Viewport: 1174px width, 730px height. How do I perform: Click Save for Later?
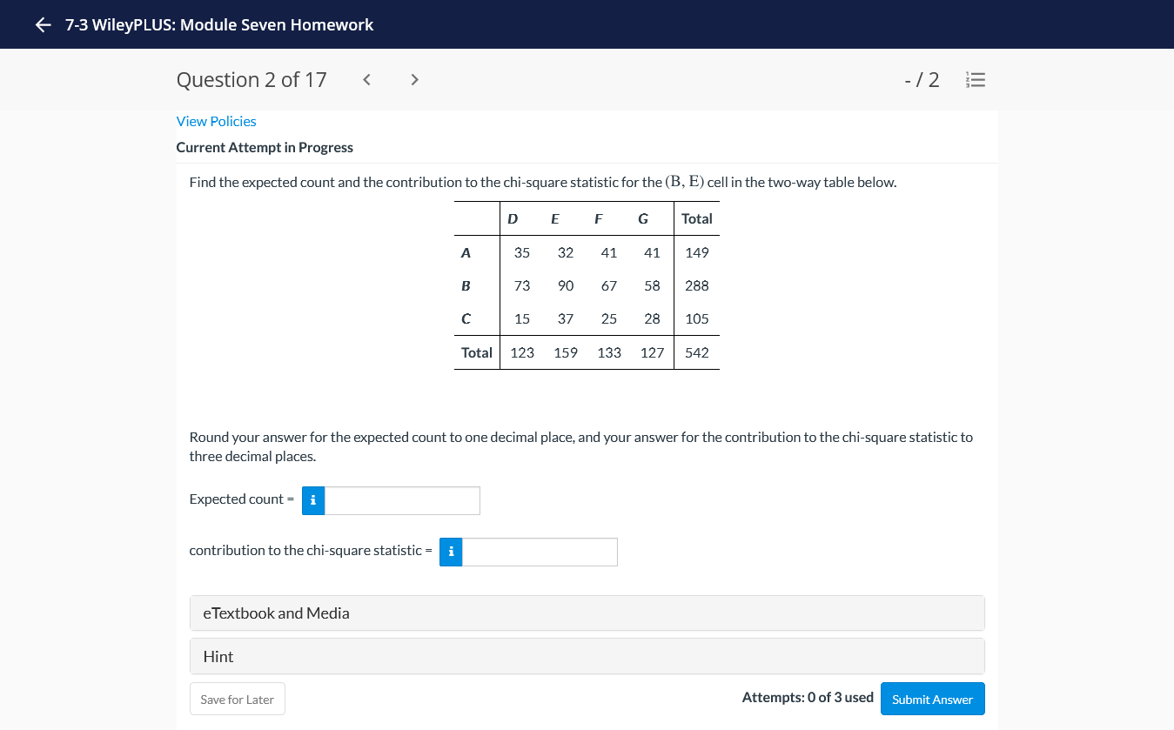pyautogui.click(x=237, y=699)
